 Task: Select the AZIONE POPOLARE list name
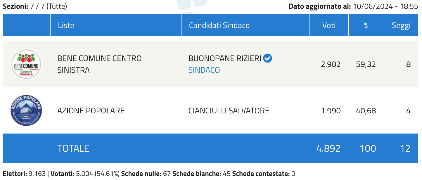click(91, 111)
